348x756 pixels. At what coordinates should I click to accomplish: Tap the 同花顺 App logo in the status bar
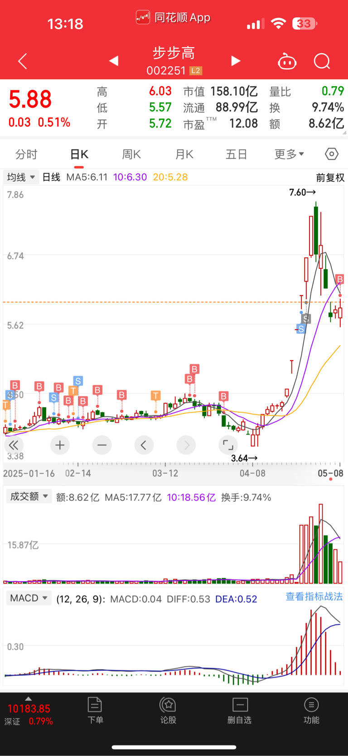[143, 17]
